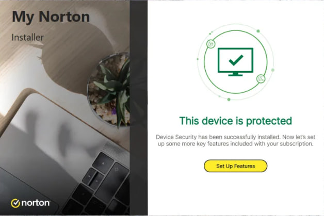Click the tiny dot on the ring's left side
324x216 pixels.
tap(198, 59)
